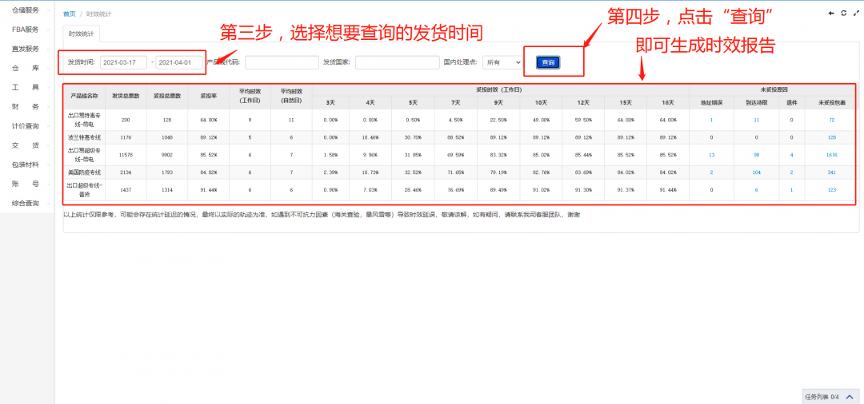Open 退件 link 4
Image resolution: width=864 pixels, height=404 pixels.
(x=791, y=155)
